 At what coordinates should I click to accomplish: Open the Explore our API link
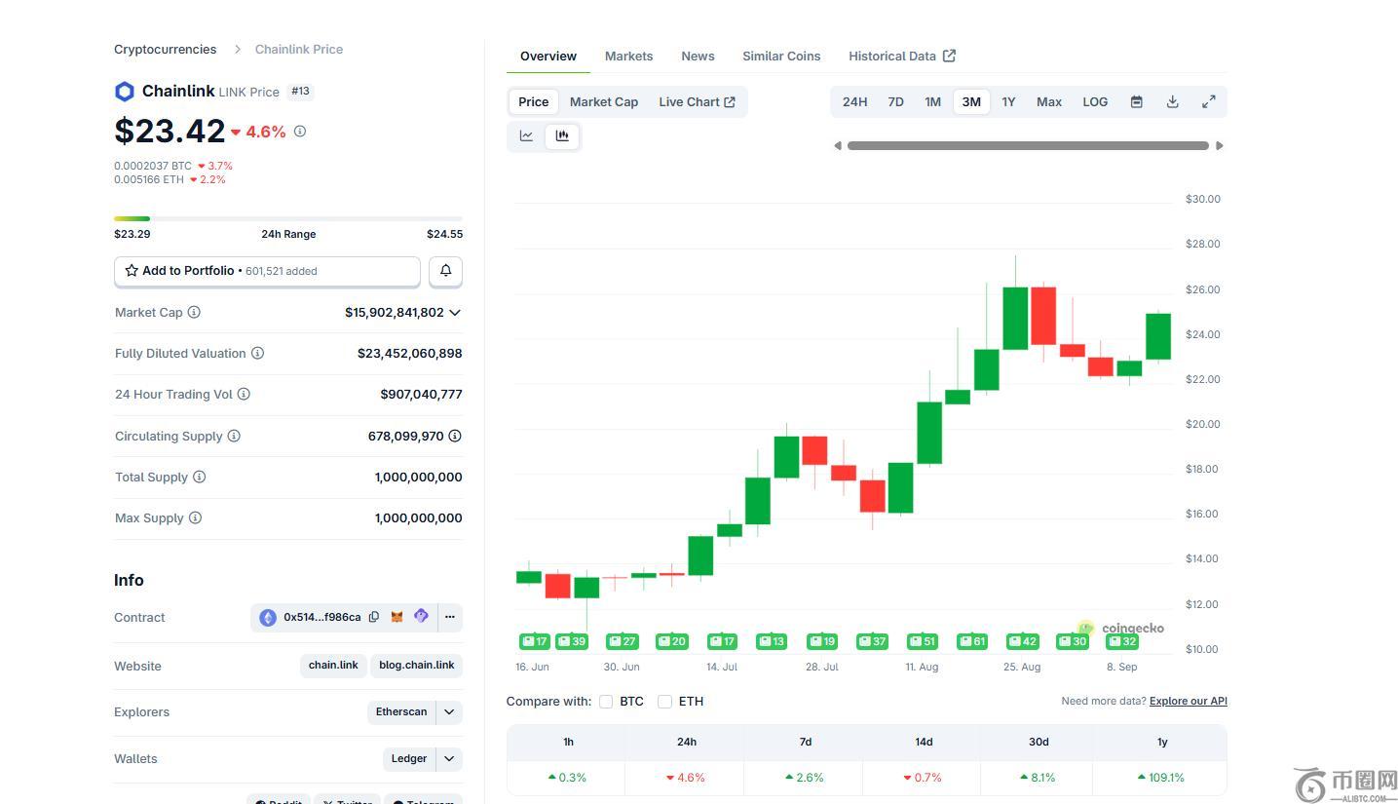point(1188,702)
